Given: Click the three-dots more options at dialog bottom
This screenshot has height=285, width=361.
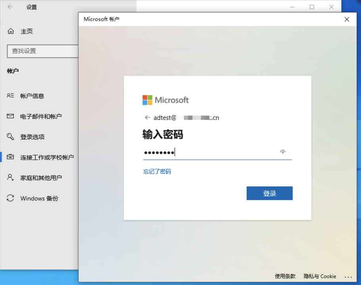Looking at the screenshot, I should (x=348, y=277).
